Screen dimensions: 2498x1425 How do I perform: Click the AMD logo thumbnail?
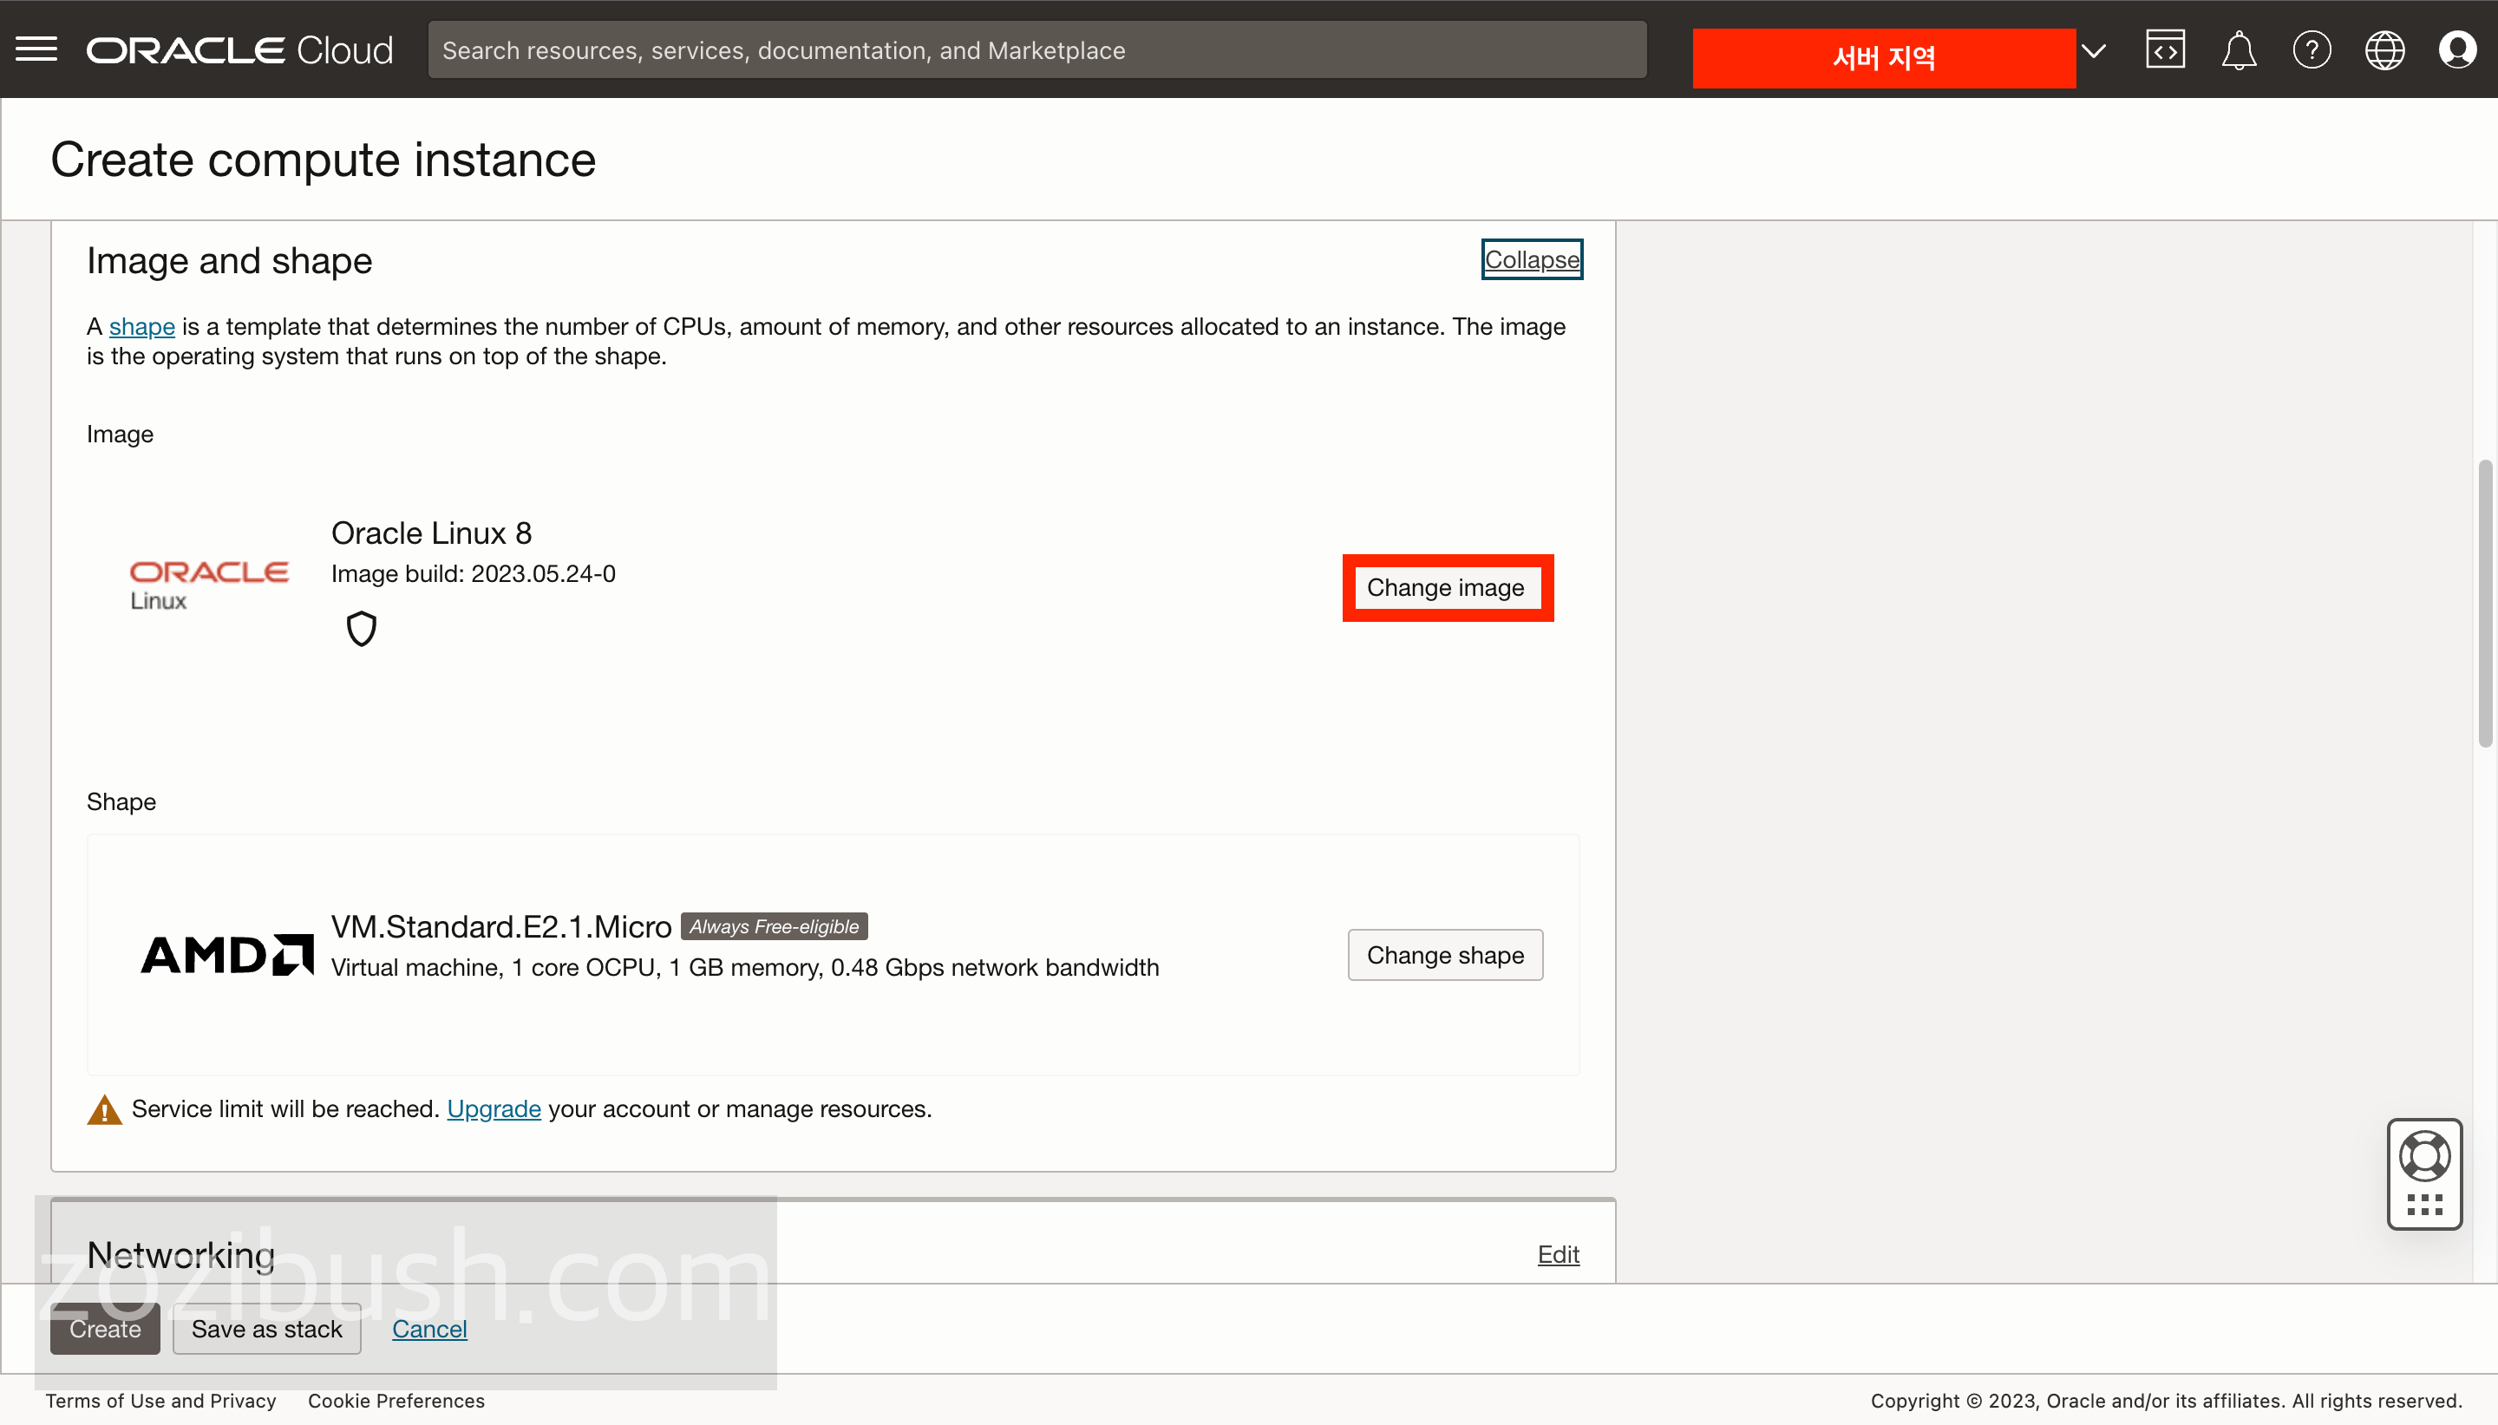pyautogui.click(x=227, y=954)
